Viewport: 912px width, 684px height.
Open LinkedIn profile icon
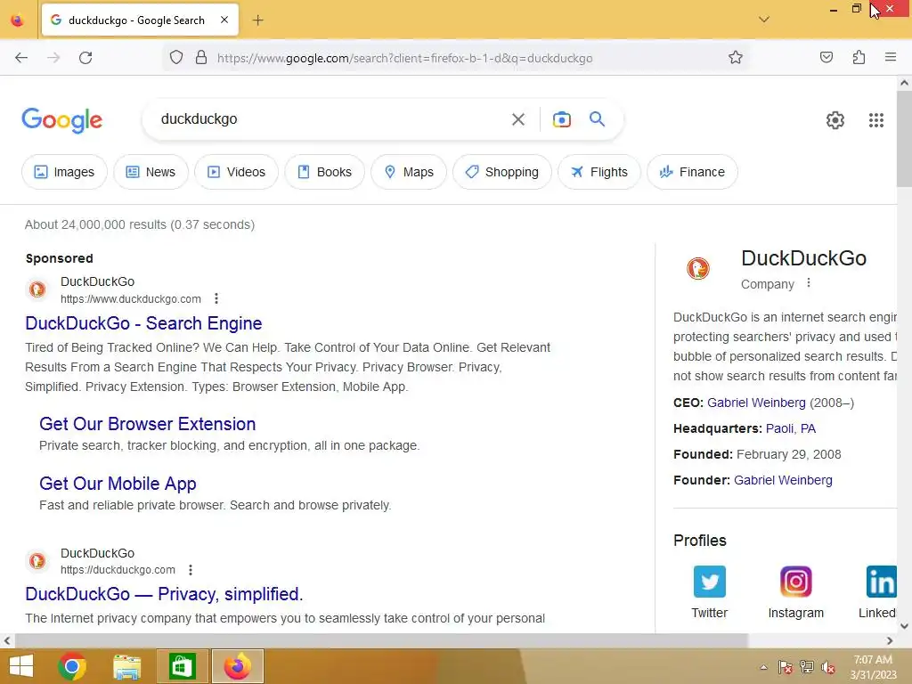[881, 582]
